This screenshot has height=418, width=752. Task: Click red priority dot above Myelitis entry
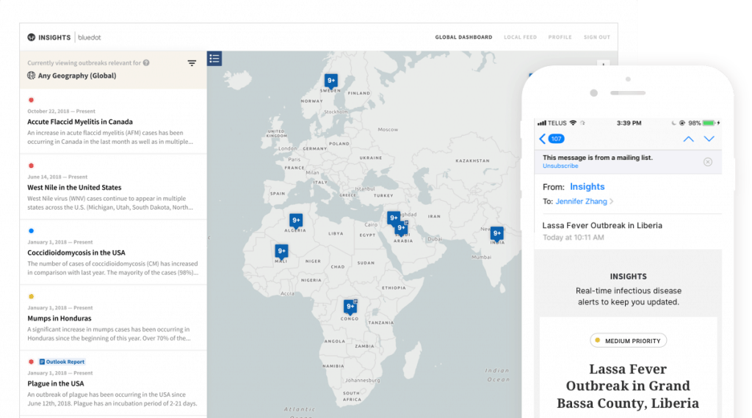point(31,100)
